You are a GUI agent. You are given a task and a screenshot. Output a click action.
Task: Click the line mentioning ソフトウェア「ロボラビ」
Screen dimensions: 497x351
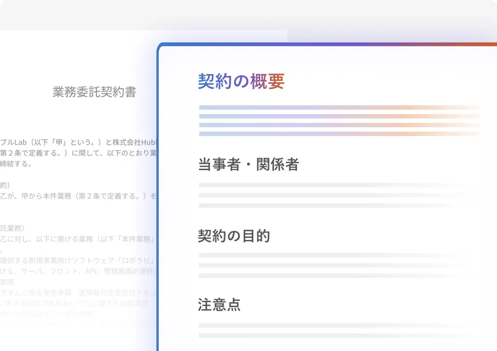78,260
